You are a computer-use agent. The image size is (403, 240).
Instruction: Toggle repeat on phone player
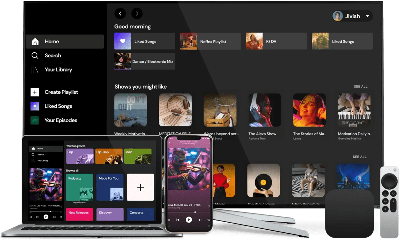point(209,220)
